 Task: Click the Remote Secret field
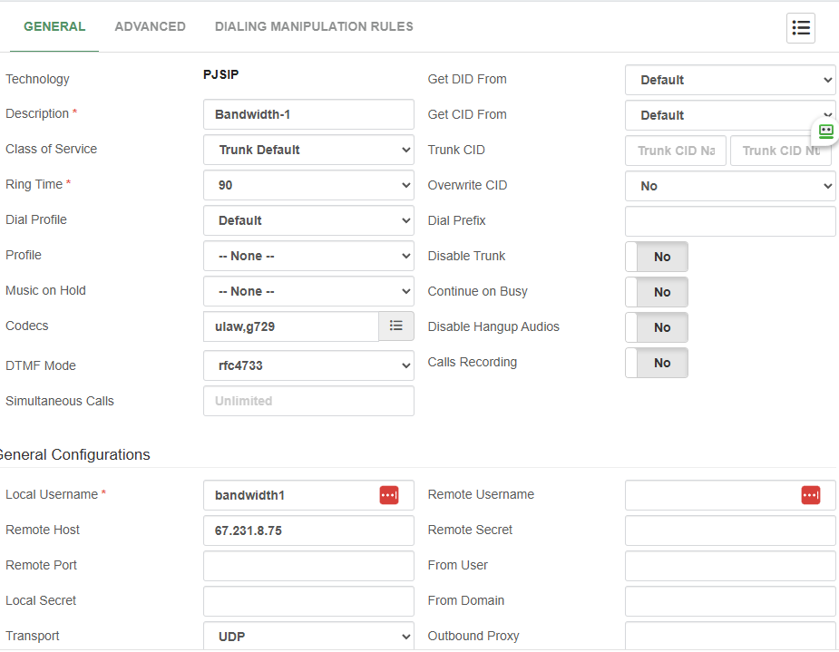pos(730,530)
